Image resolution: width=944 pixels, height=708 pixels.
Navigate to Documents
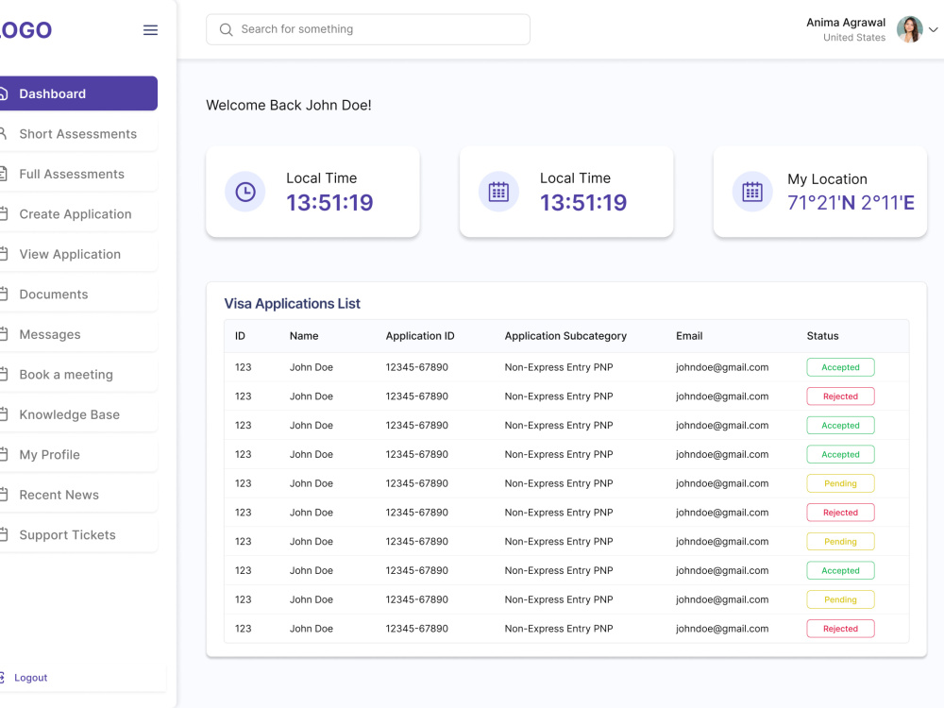[x=79, y=295]
